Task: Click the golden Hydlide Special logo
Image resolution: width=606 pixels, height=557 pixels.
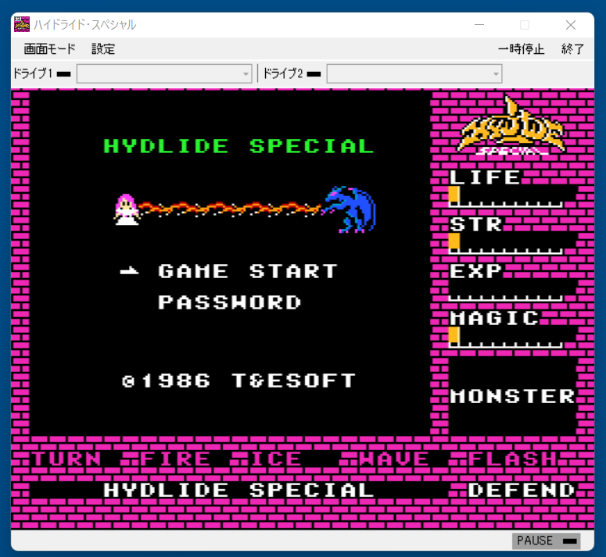Action: click(511, 126)
